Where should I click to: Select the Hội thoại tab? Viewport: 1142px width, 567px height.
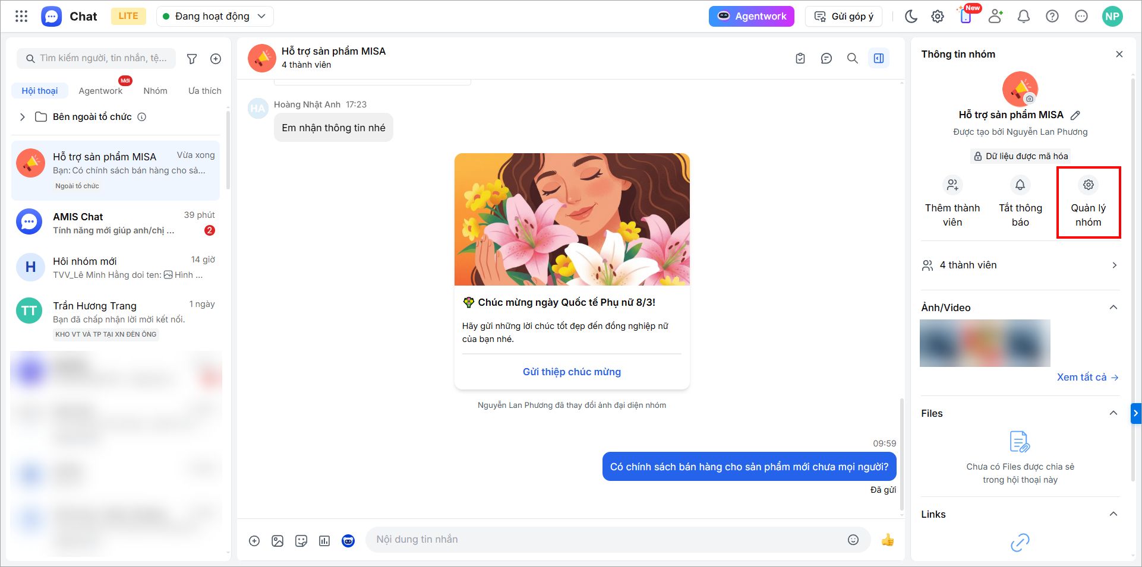pos(40,91)
